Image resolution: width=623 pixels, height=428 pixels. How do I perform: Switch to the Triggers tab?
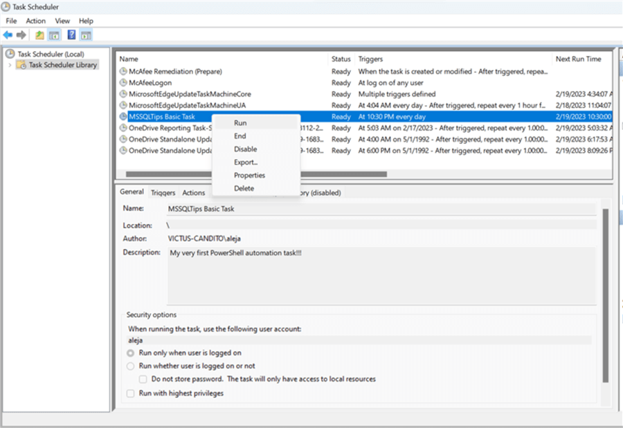[163, 193]
